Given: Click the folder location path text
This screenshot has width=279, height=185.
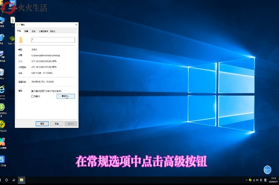Looking at the screenshot, I should [46, 55].
